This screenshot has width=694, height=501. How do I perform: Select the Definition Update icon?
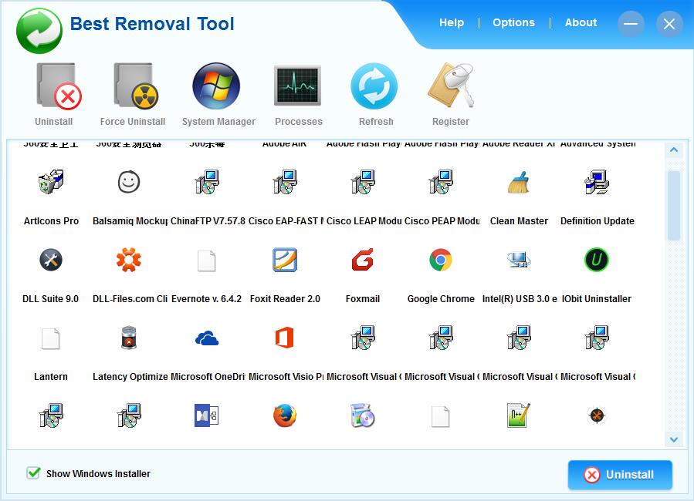597,182
